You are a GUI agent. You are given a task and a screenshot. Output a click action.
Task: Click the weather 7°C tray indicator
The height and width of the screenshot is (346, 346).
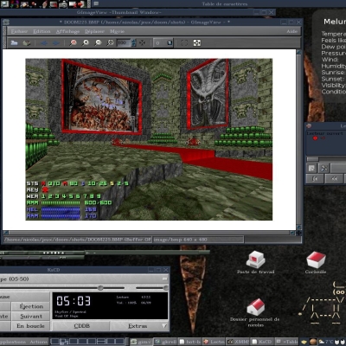[x=326, y=342]
